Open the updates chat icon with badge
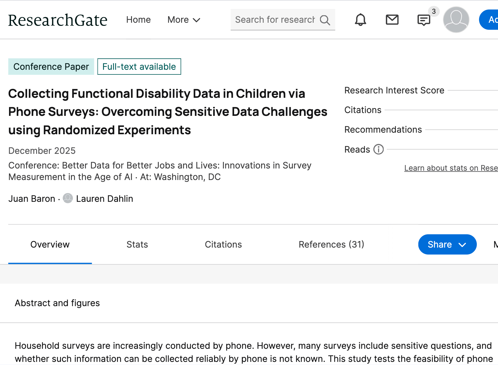 (x=424, y=20)
